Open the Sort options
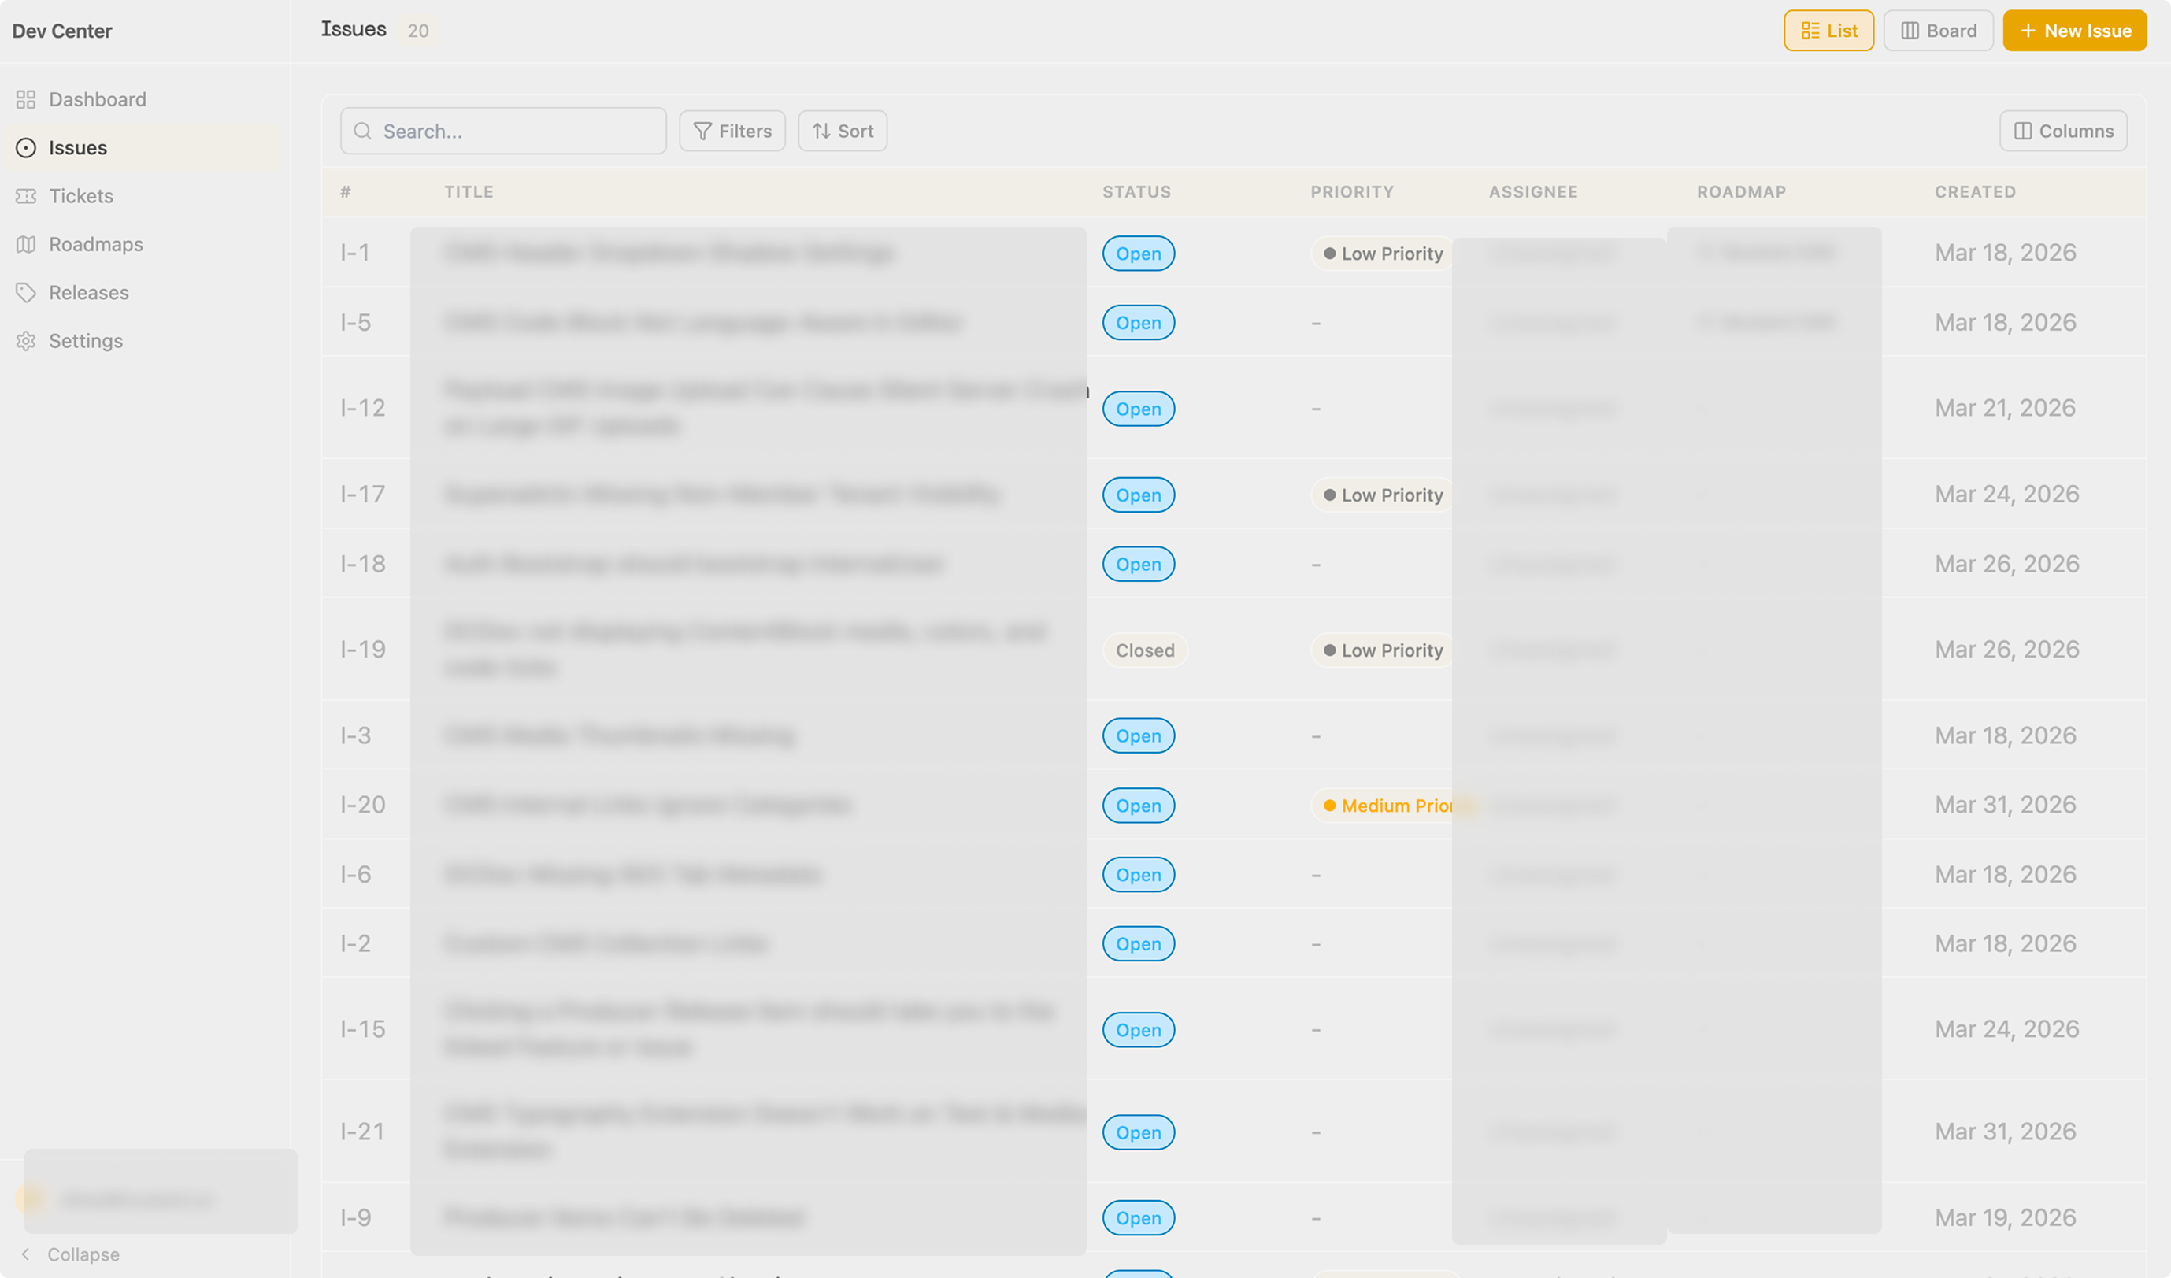Image resolution: width=2171 pixels, height=1278 pixels. 842,131
